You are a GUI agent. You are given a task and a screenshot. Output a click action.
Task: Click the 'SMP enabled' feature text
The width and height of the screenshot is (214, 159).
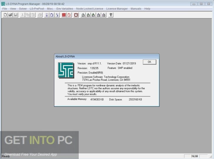point(125,68)
